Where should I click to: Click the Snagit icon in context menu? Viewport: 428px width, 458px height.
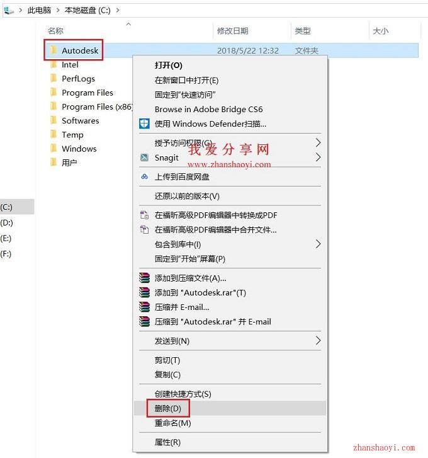pyautogui.click(x=144, y=157)
